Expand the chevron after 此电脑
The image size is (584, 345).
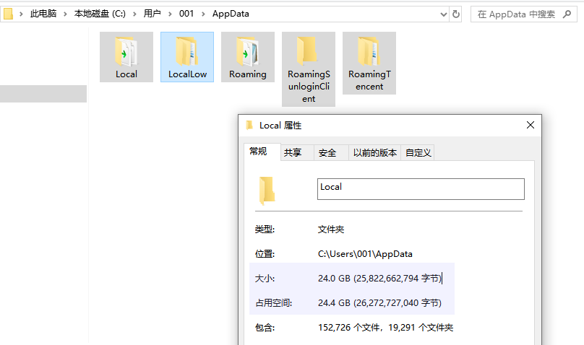pos(65,14)
